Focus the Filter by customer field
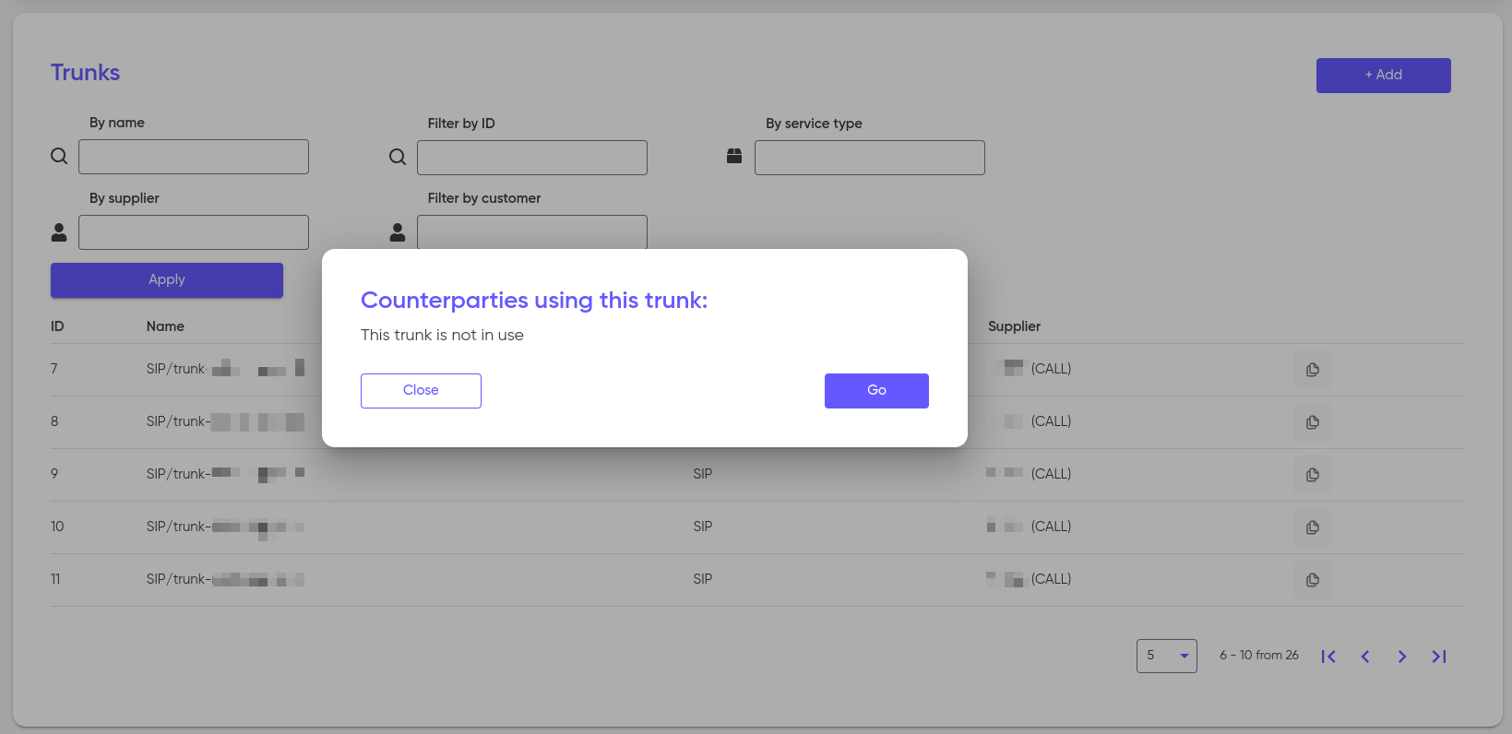The height and width of the screenshot is (734, 1512). 532,232
